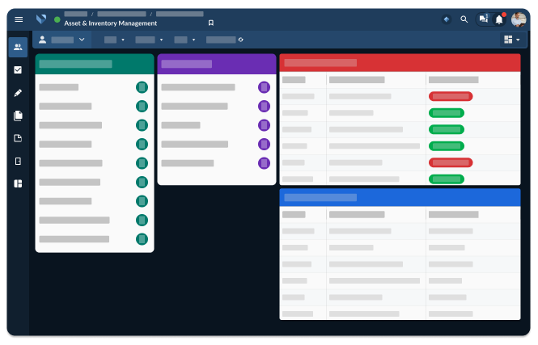Click the blue table panel header
Viewport: 538px width, 345px height.
[400, 198]
